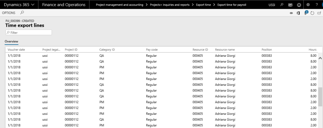This screenshot has height=128, width=323.
Task: Click the Position column header
Action: tap(267, 50)
